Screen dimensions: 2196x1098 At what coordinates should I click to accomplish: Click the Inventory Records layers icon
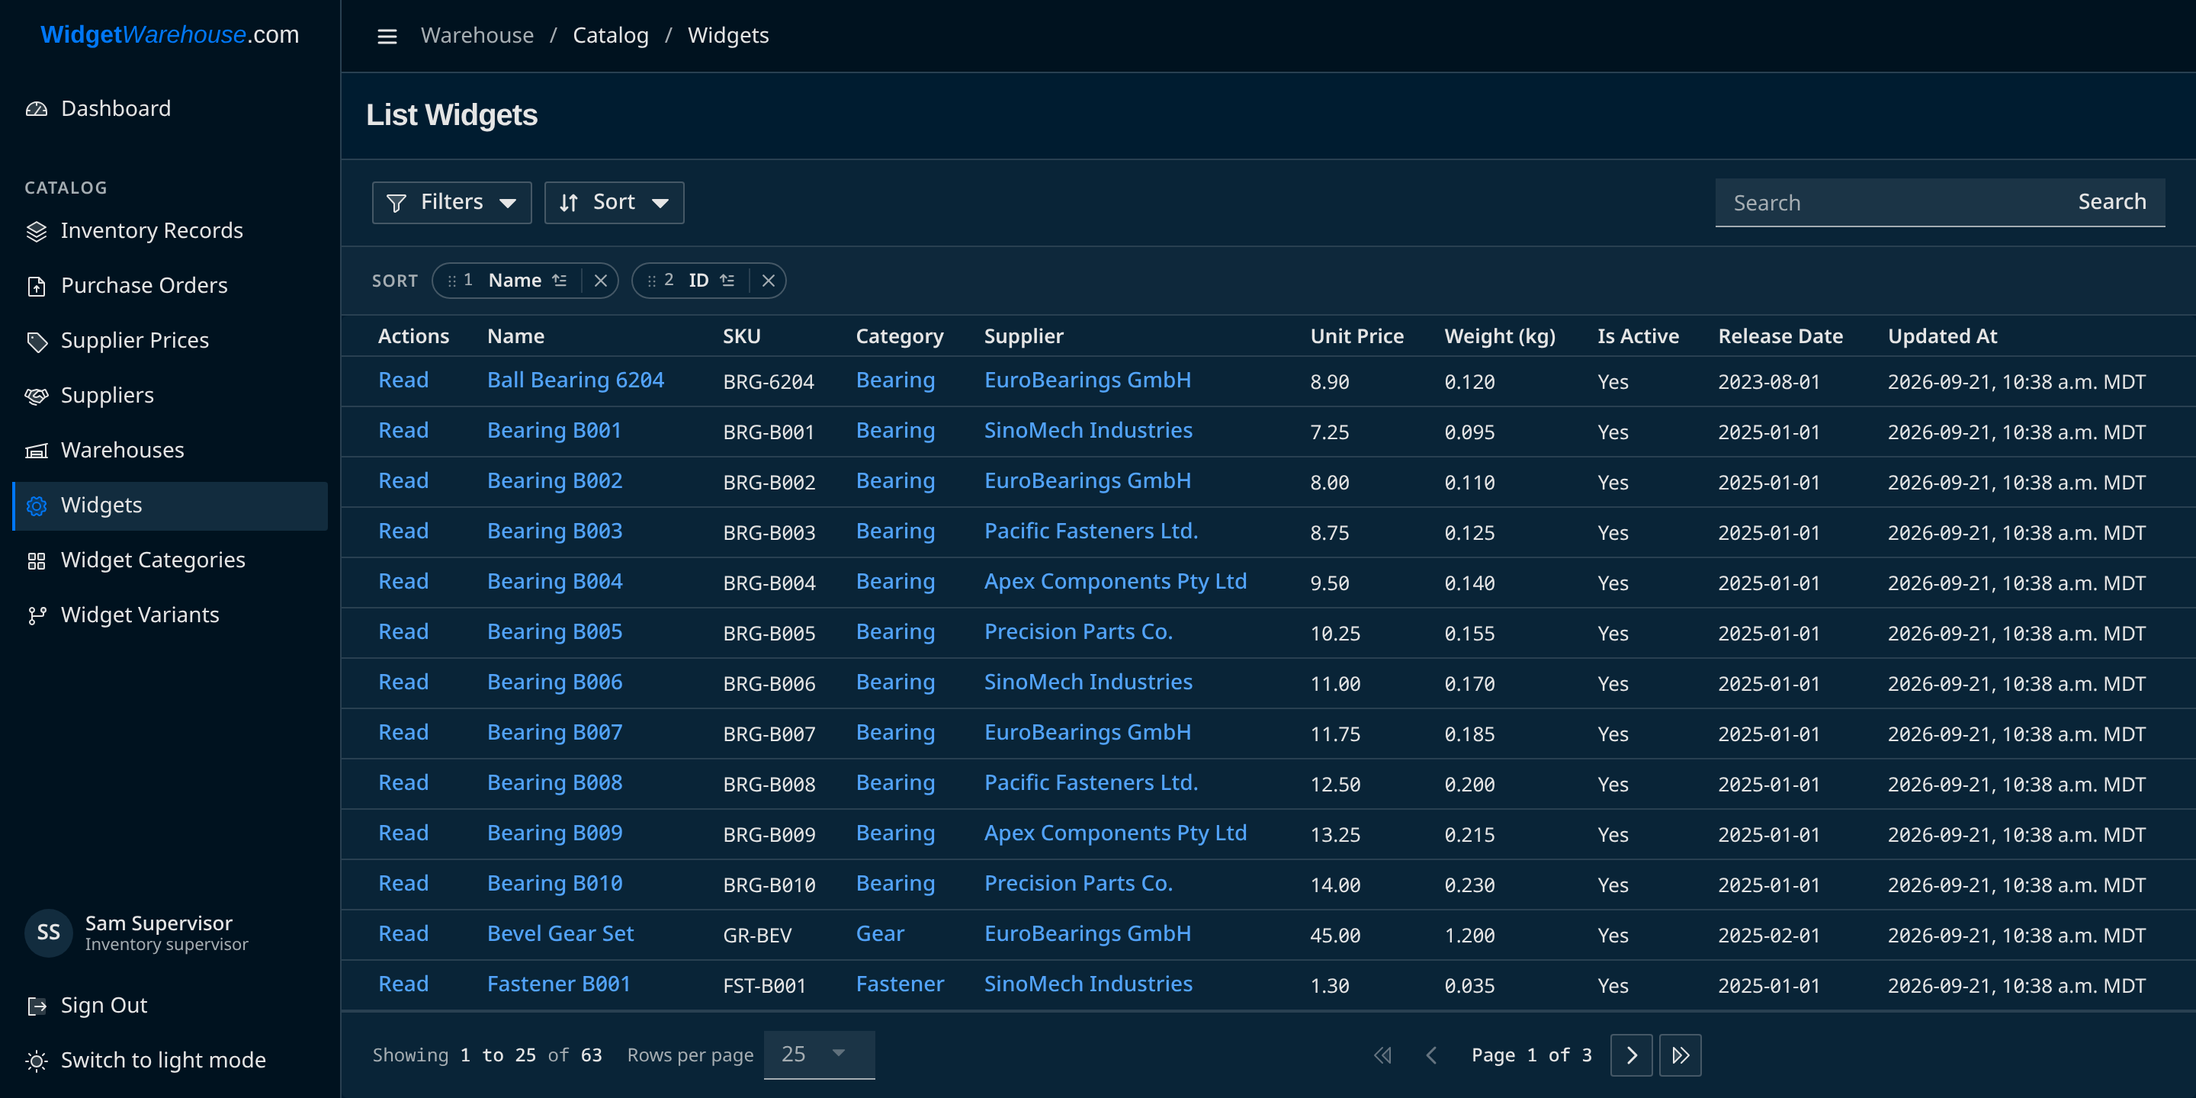pos(36,231)
